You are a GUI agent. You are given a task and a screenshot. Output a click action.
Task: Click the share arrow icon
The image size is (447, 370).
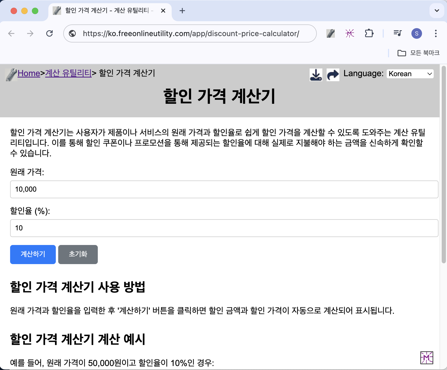333,75
